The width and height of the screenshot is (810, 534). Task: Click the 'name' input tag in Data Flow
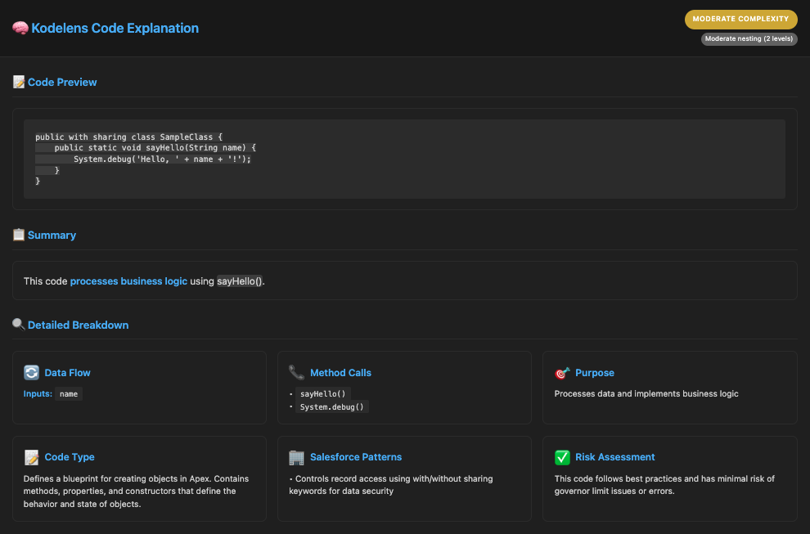(69, 393)
